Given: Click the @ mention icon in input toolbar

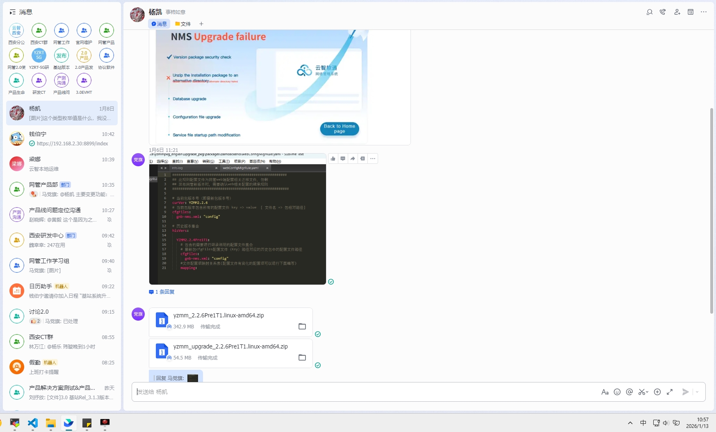Looking at the screenshot, I should 629,392.
